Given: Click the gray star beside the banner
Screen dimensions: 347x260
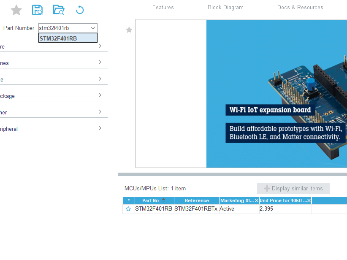Looking at the screenshot, I should pos(129,30).
